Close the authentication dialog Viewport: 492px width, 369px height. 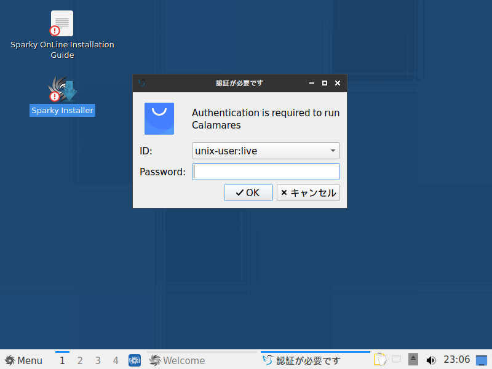pos(338,83)
